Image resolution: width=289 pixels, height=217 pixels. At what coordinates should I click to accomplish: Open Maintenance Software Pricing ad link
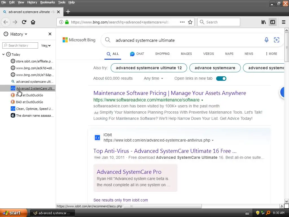tap(170, 93)
